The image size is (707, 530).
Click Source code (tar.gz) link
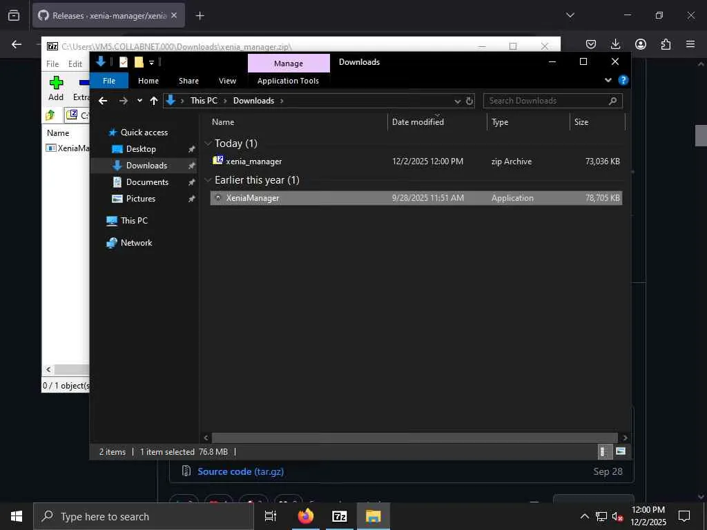pyautogui.click(x=240, y=471)
